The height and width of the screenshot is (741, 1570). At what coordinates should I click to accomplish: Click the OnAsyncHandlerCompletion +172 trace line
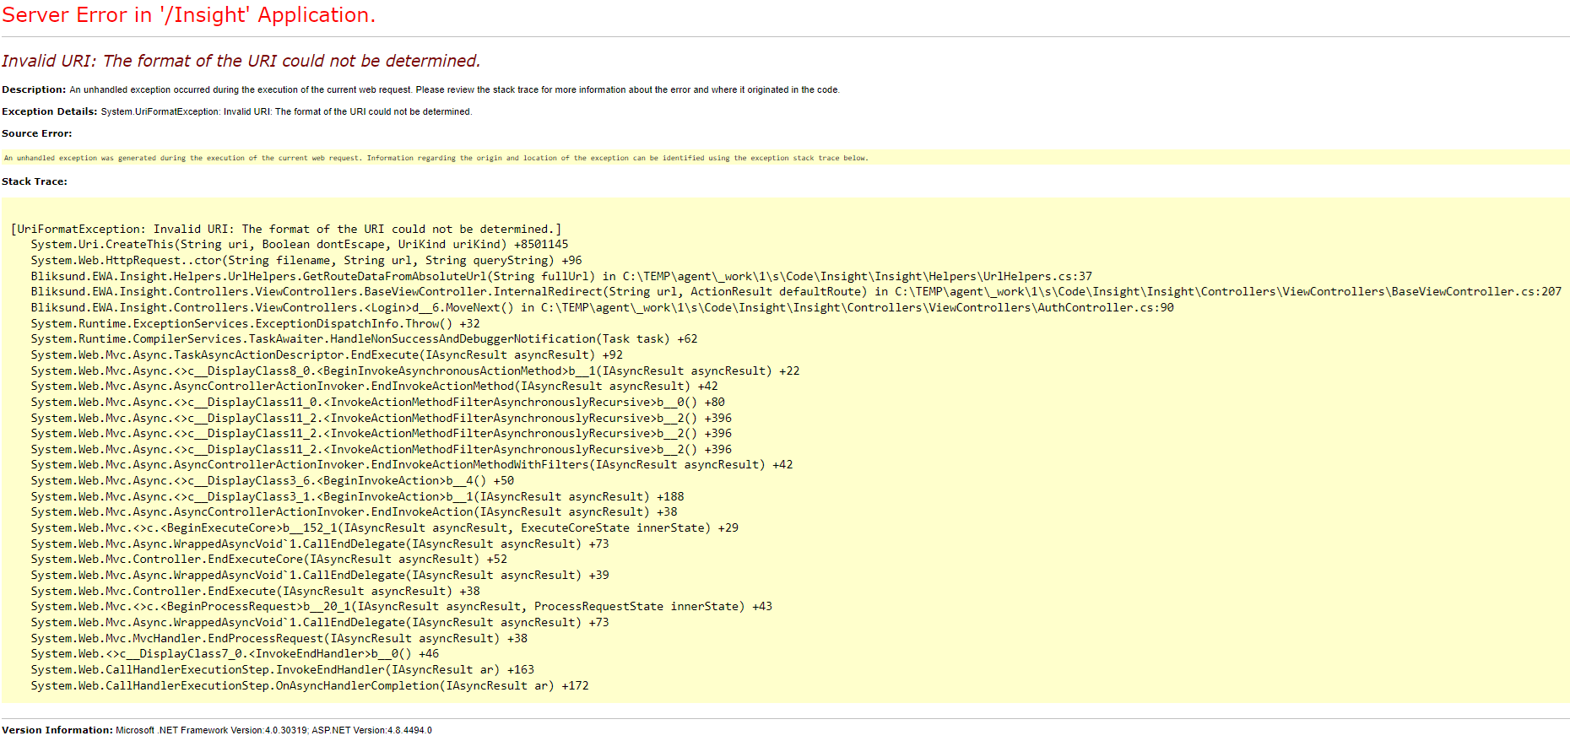click(310, 686)
